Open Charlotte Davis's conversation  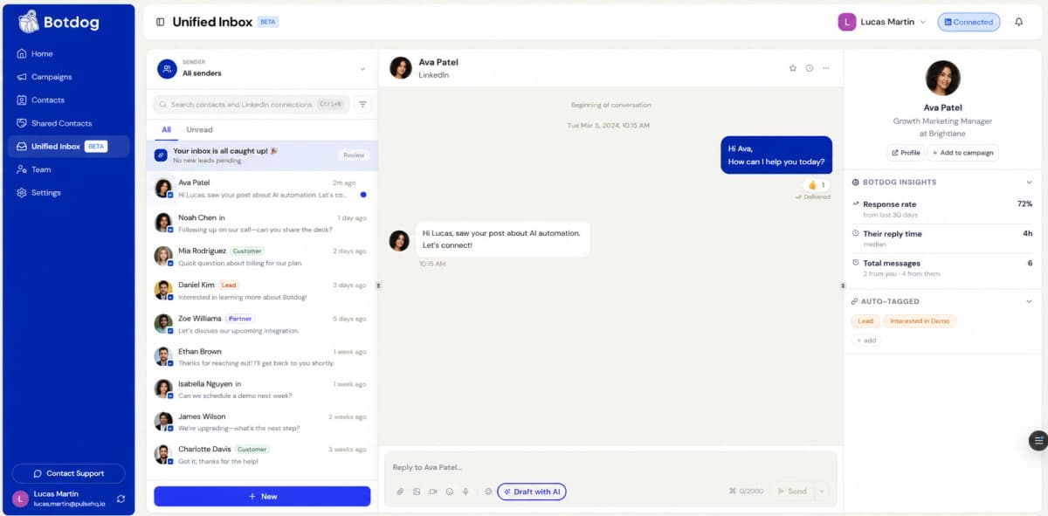262,455
